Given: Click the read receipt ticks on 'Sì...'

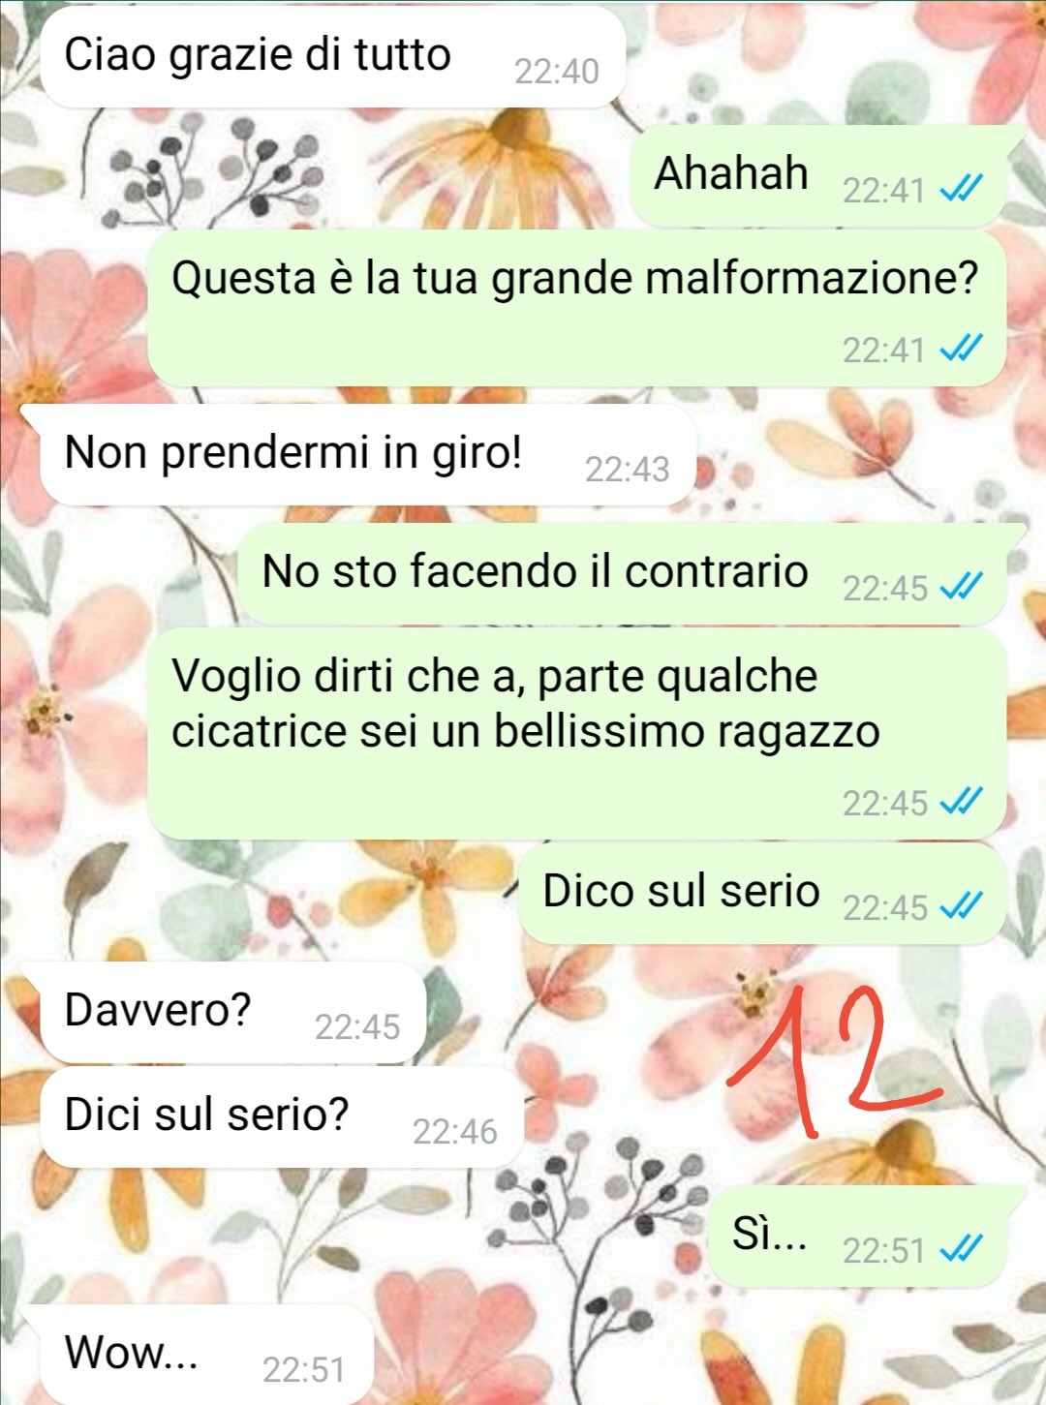Looking at the screenshot, I should pyautogui.click(x=963, y=1249).
